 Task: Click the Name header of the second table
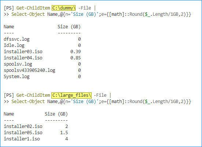pos(9,114)
